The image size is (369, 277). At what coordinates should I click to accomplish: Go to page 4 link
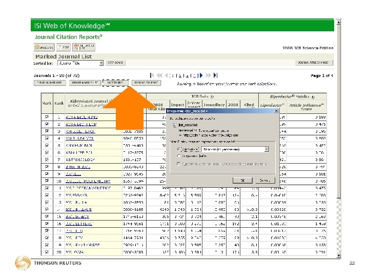[194, 75]
